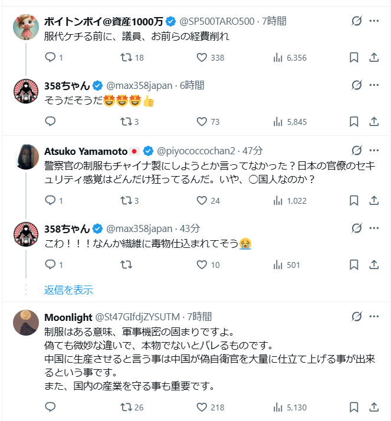The height and width of the screenshot is (421, 391).
Task: Open more options on Moonlight's tweet
Action: click(x=374, y=317)
